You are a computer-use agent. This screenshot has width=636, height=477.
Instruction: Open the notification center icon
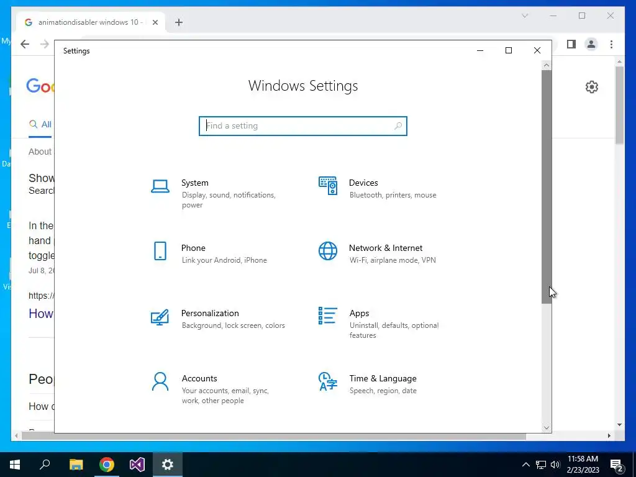(617, 465)
